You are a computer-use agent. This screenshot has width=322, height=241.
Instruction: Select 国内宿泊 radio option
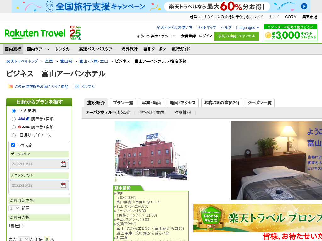(14, 111)
